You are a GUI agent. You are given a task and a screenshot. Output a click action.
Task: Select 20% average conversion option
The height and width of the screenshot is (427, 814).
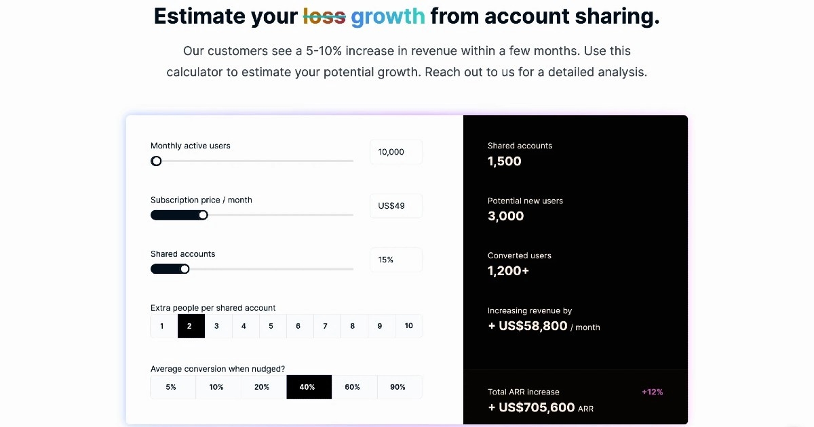coord(262,387)
